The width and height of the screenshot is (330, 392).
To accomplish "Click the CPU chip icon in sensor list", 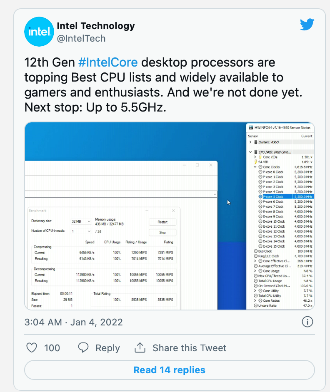I will (x=256, y=152).
